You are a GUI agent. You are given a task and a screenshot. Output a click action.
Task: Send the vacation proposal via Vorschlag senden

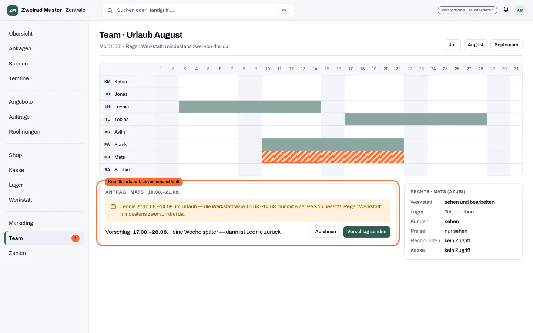(x=367, y=232)
